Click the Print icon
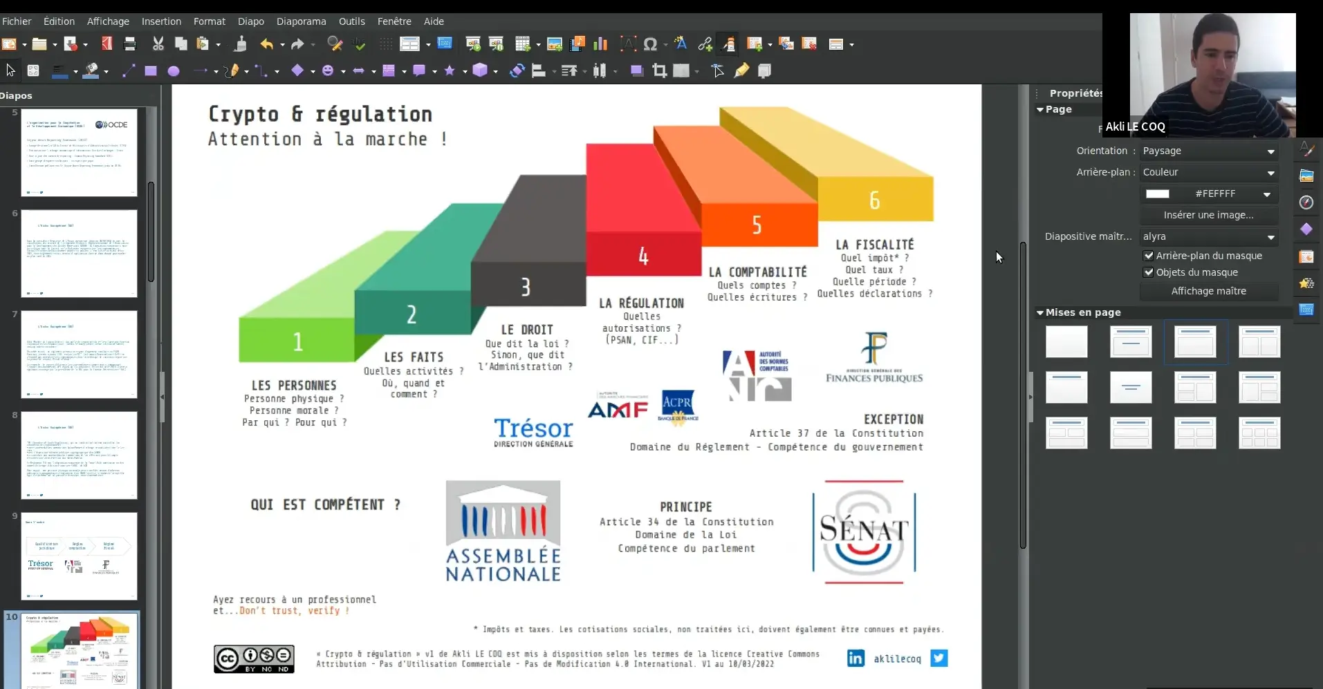1323x689 pixels. click(x=129, y=44)
